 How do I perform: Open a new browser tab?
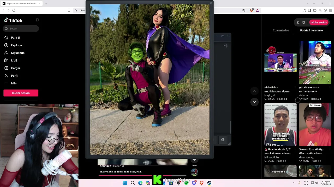[x=46, y=3]
